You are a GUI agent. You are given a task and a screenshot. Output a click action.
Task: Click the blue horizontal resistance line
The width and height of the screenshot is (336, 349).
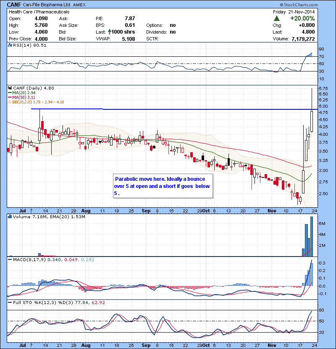[x=175, y=109]
